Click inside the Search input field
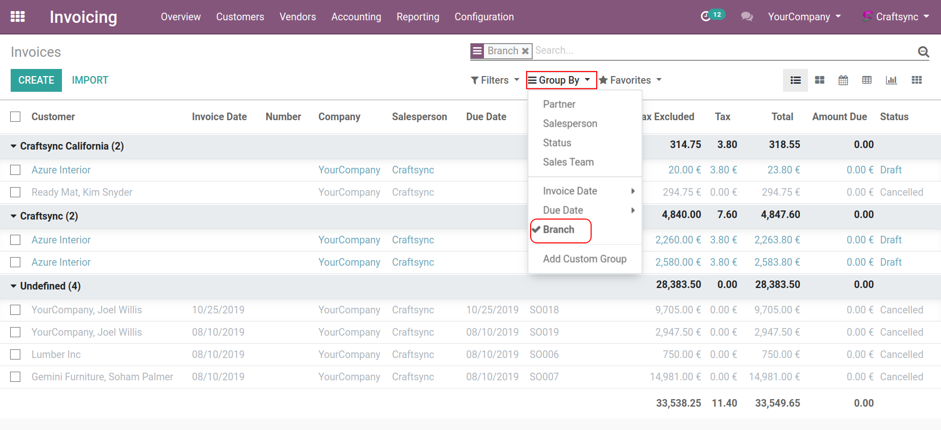This screenshot has height=430, width=941. 711,51
